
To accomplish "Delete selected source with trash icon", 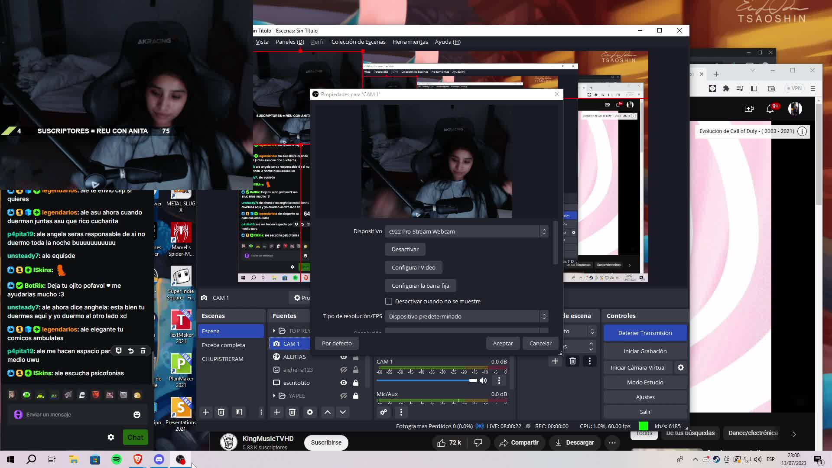I will pyautogui.click(x=292, y=412).
